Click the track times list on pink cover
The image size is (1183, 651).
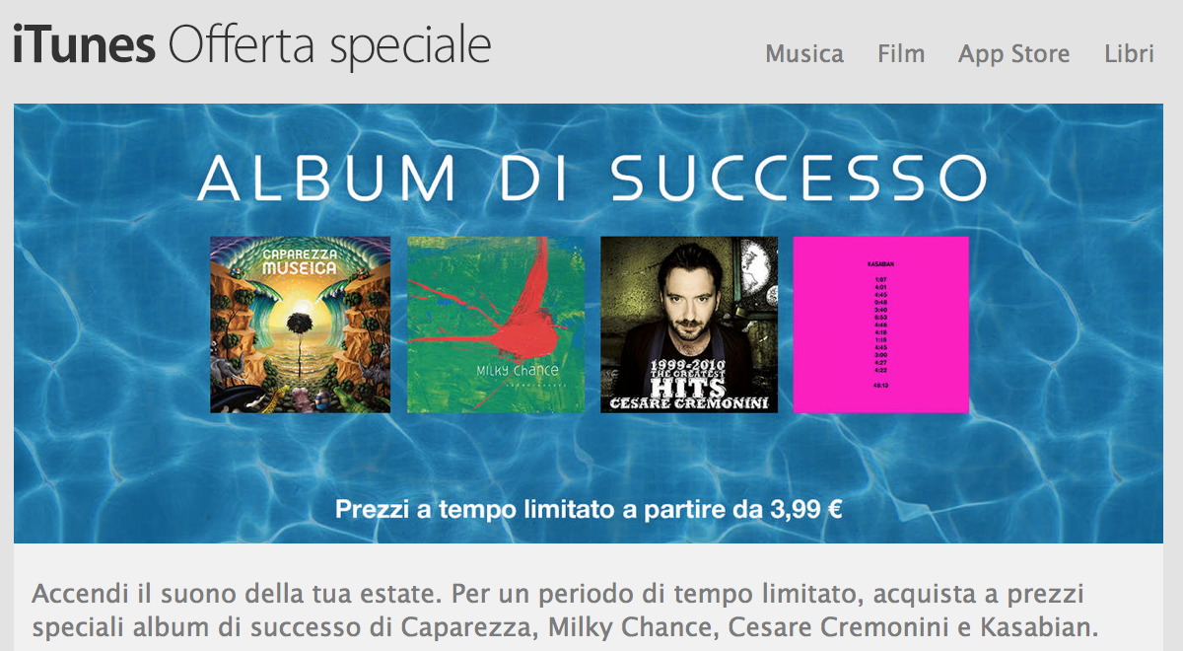881,326
